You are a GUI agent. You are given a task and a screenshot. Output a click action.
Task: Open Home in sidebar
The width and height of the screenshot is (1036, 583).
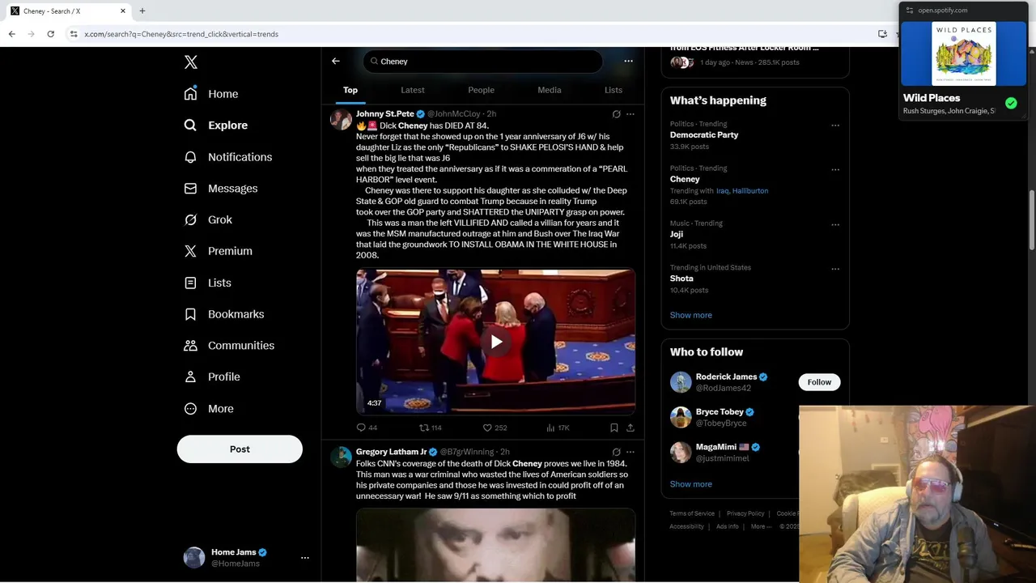(211, 94)
